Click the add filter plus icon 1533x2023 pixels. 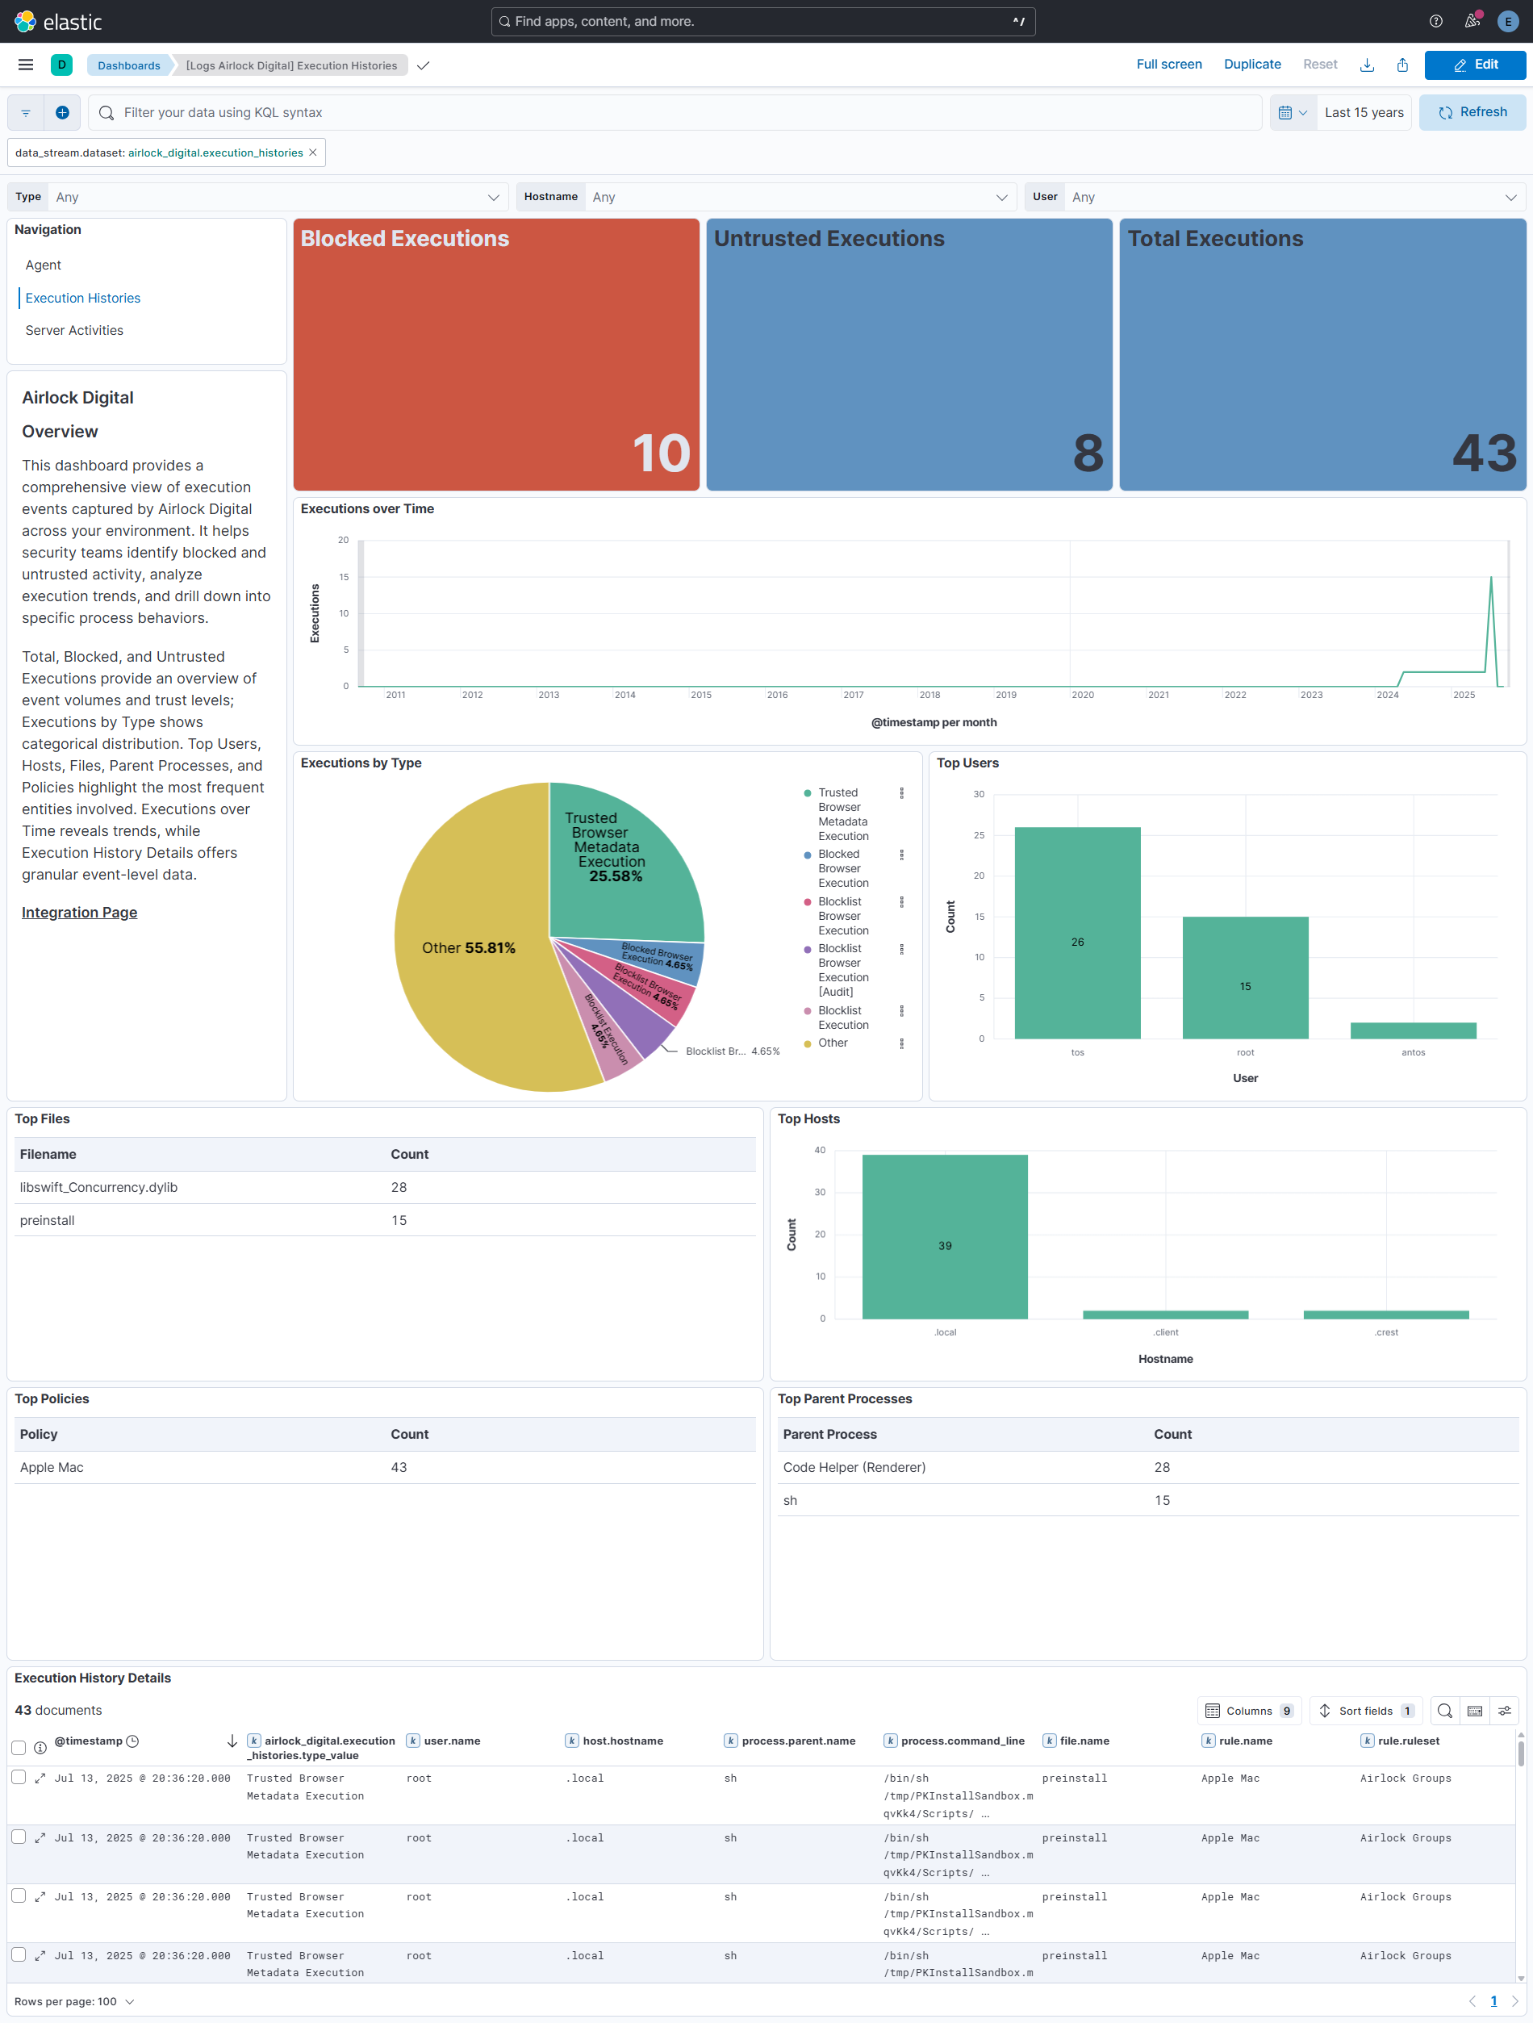[62, 112]
